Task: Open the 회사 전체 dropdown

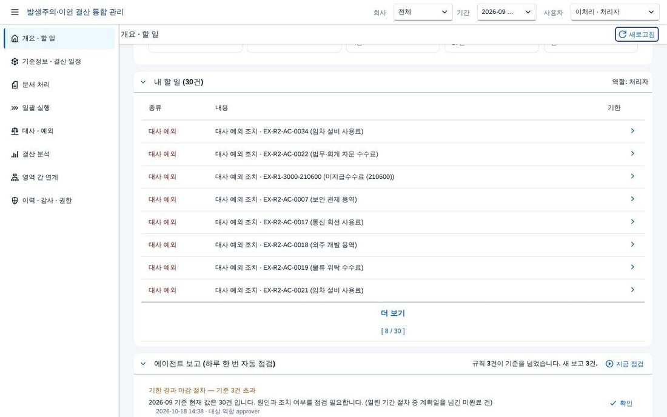Action: tap(423, 12)
